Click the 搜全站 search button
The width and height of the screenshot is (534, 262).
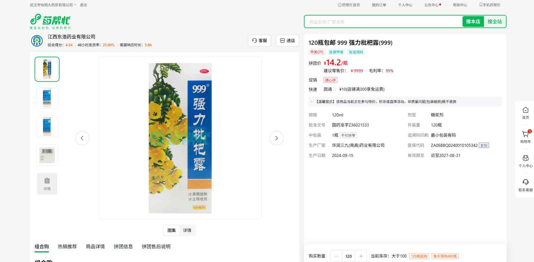pos(494,21)
